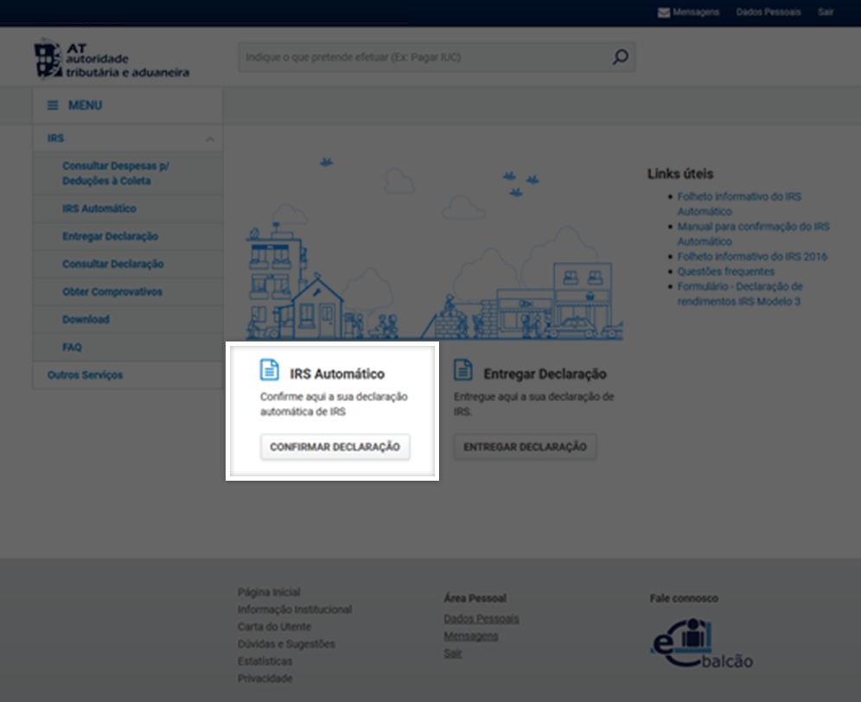Focus the search input field
This screenshot has height=702, width=861.
pos(424,57)
